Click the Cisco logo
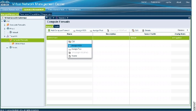 (5, 3)
